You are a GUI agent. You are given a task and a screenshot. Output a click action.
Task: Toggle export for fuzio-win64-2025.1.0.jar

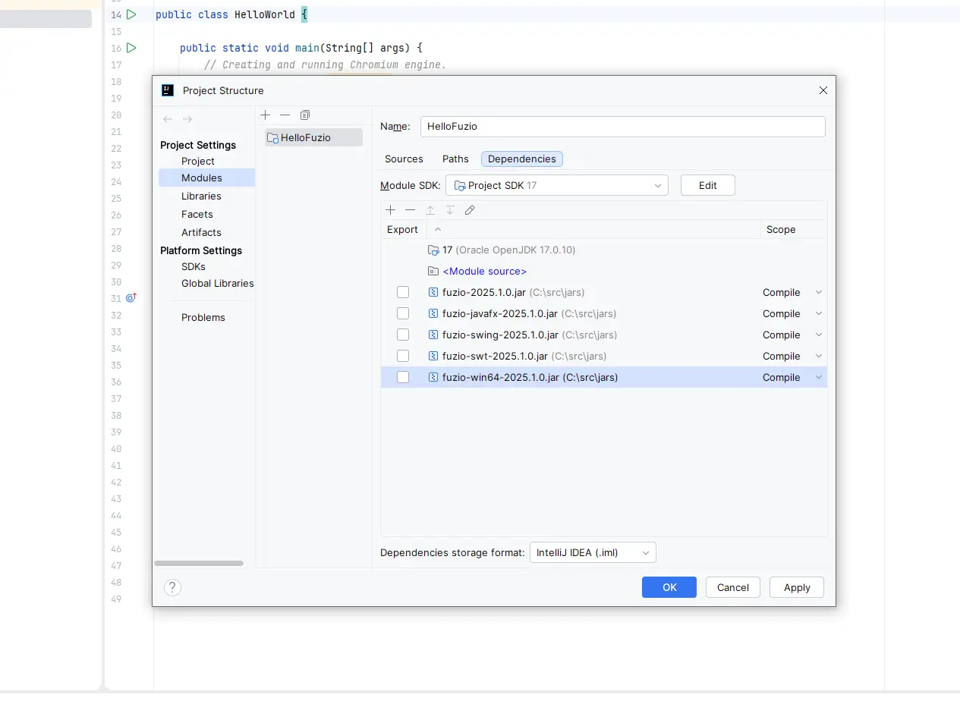[403, 377]
